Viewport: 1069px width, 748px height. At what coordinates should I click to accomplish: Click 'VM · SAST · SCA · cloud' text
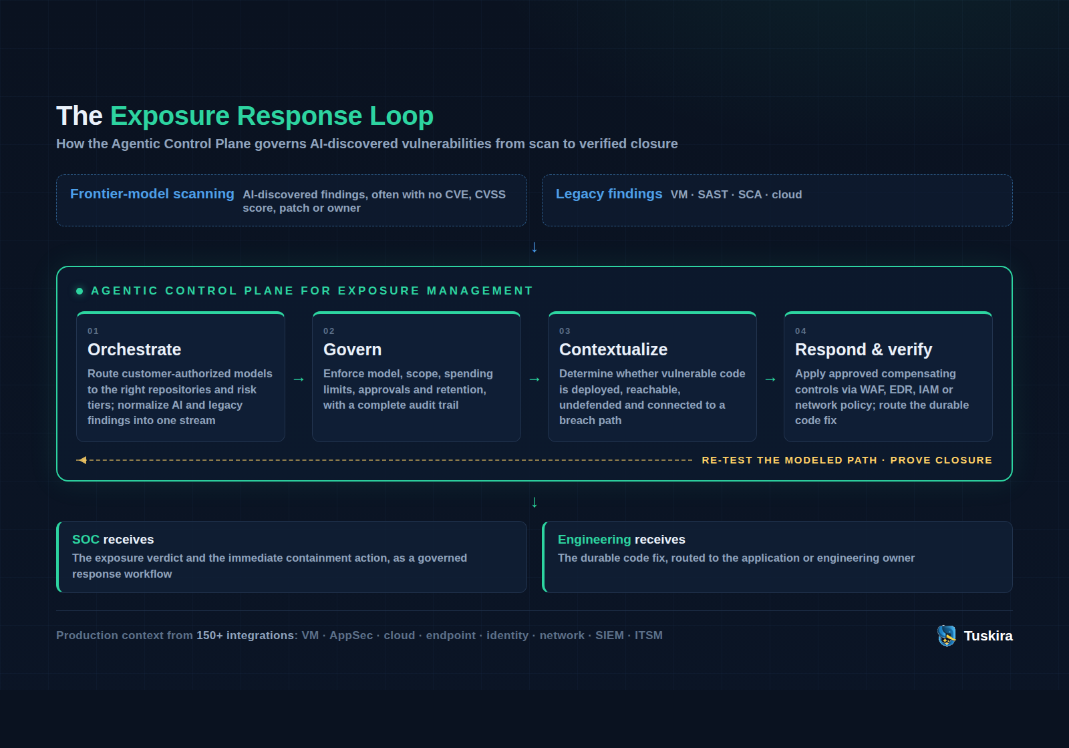pos(736,194)
